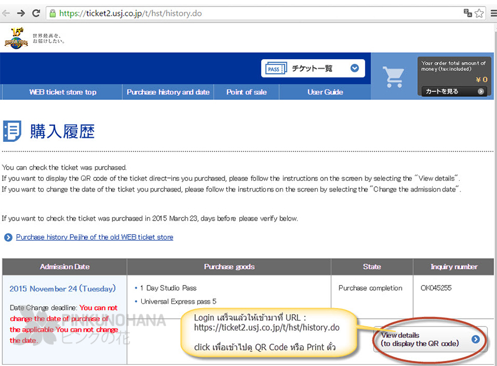Viewport: 497px width, 366px height.
Task: Open the translate page icon in address bar
Action: pos(467,13)
